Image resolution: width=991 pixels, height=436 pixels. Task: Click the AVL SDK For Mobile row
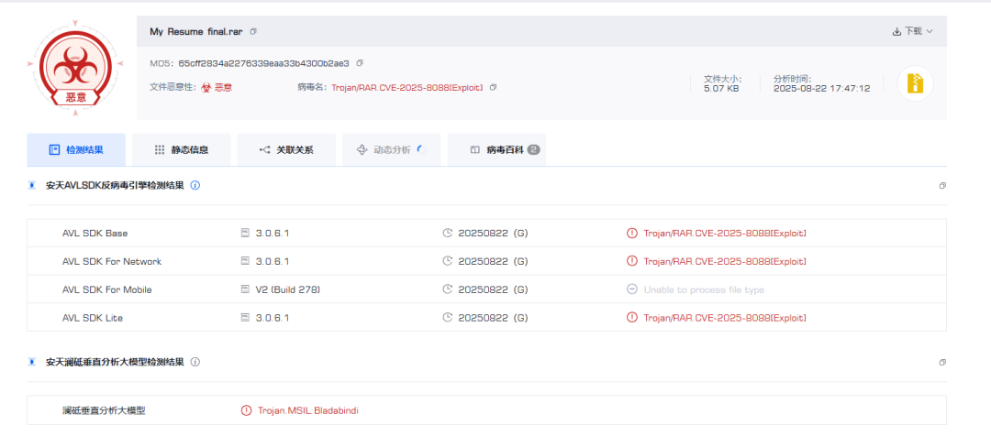[x=107, y=289]
